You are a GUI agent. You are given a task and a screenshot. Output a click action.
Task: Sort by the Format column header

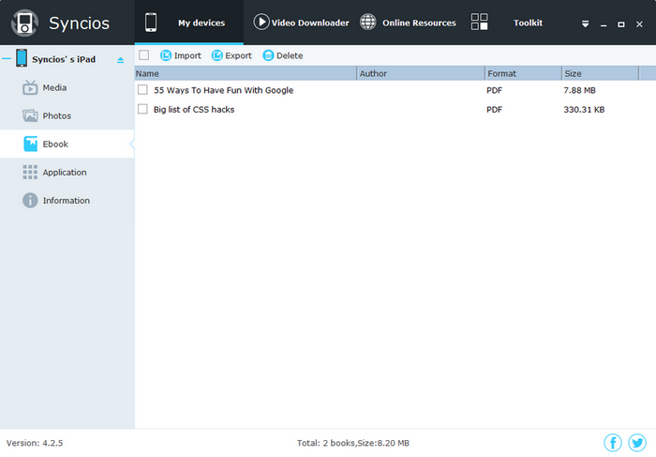(x=523, y=73)
